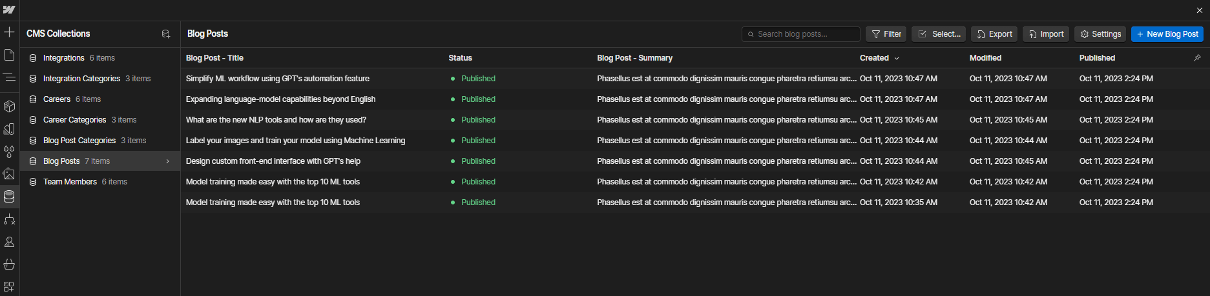Open 'Expanding language-model capabilities beyond English' post

[x=280, y=99]
